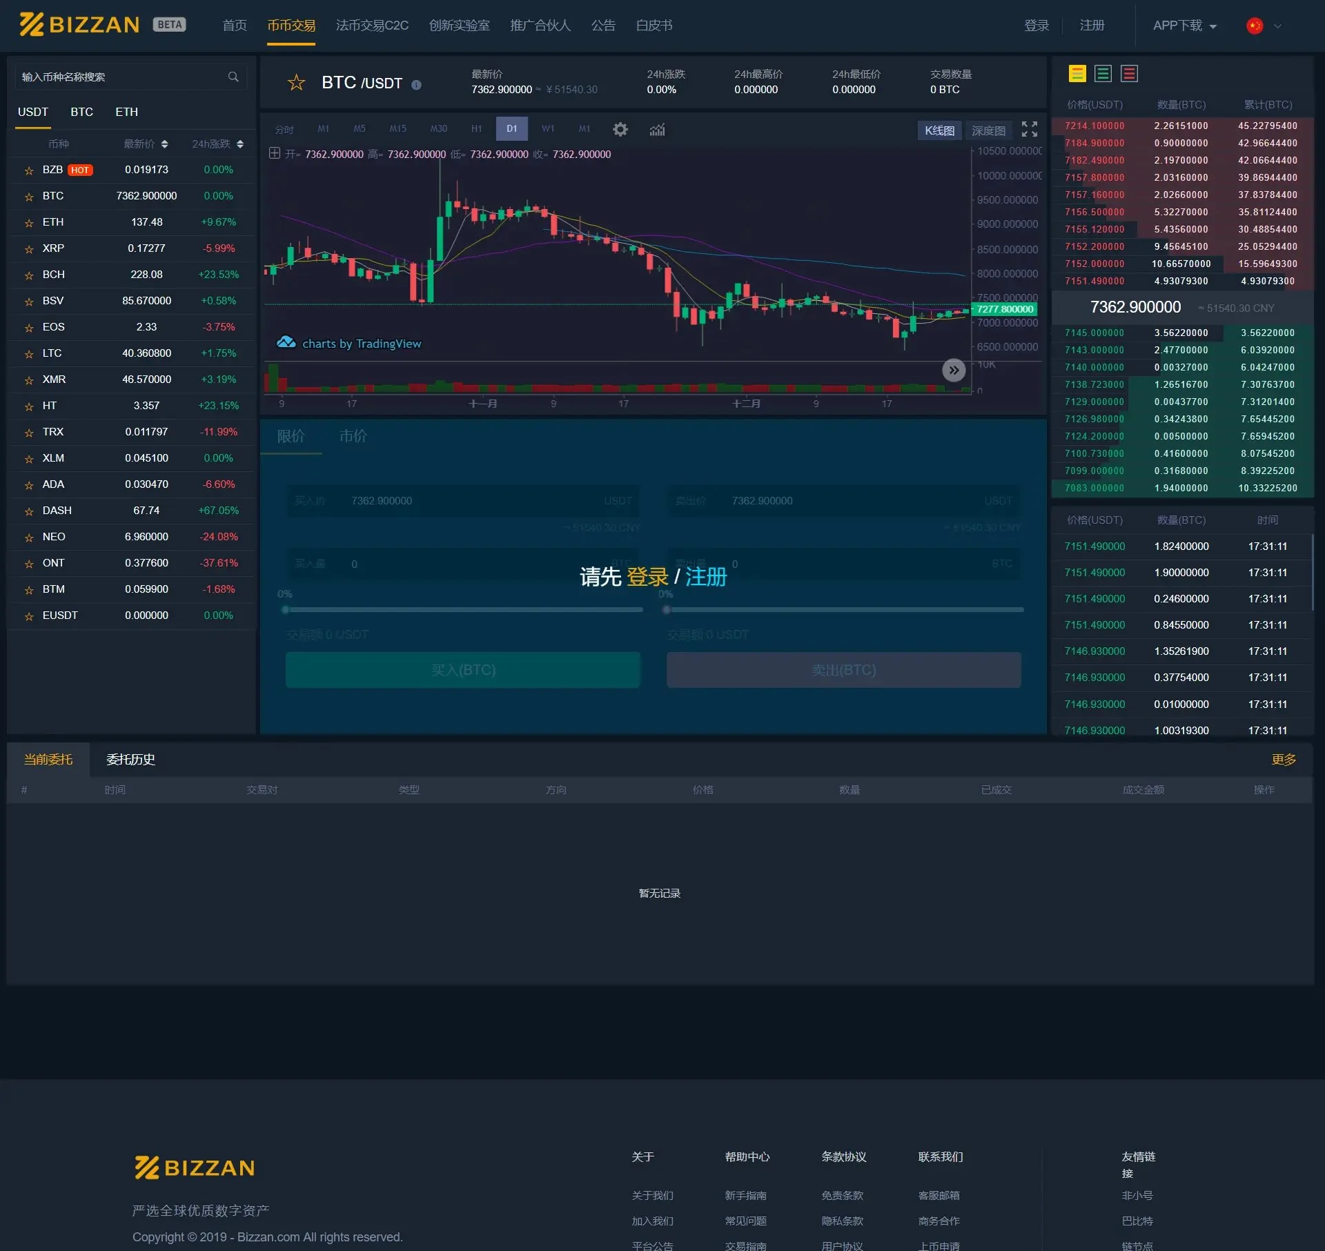This screenshot has height=1251, width=1325.
Task: Show combined order book view icon
Action: click(x=1077, y=73)
